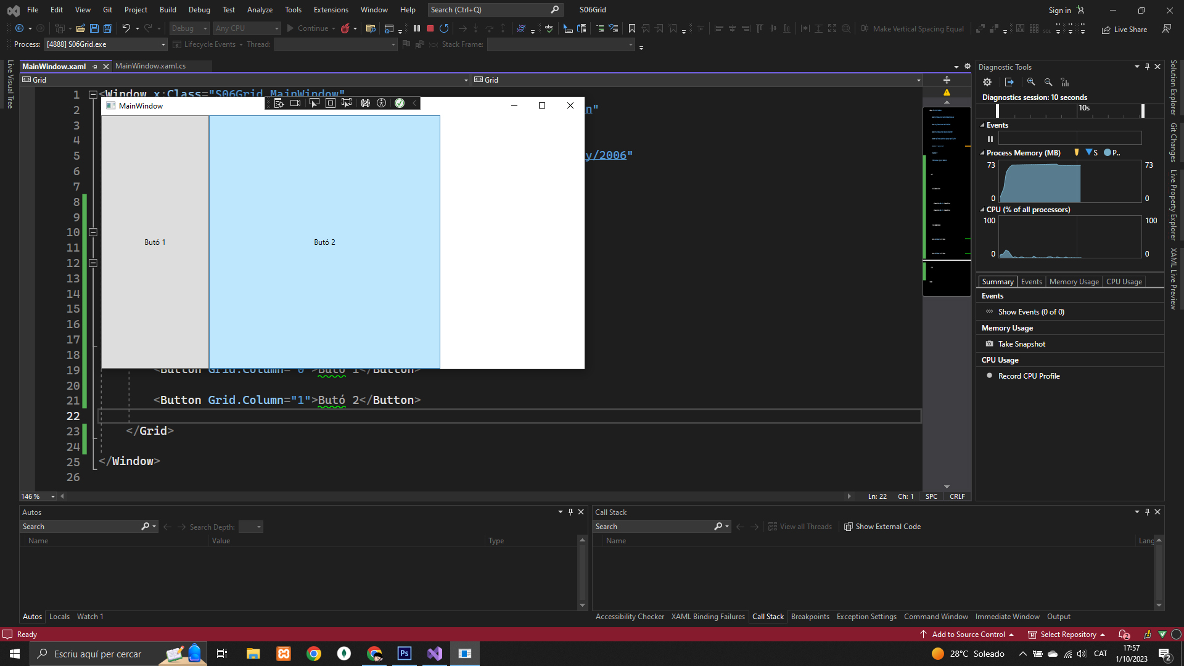Zoom in on Diagnostic Tools timeline
Screen dimensions: 1184x666
[1031, 82]
